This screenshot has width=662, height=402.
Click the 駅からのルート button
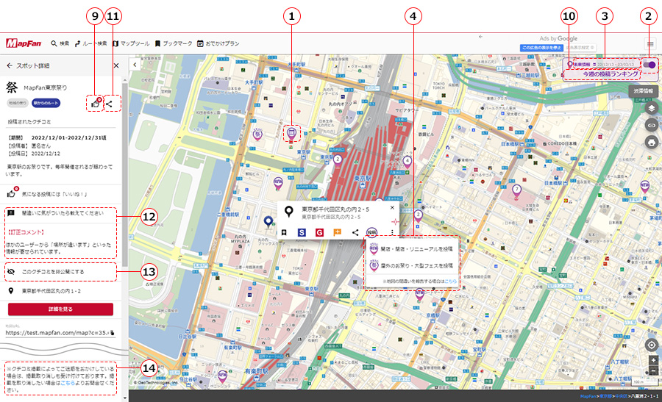point(46,103)
